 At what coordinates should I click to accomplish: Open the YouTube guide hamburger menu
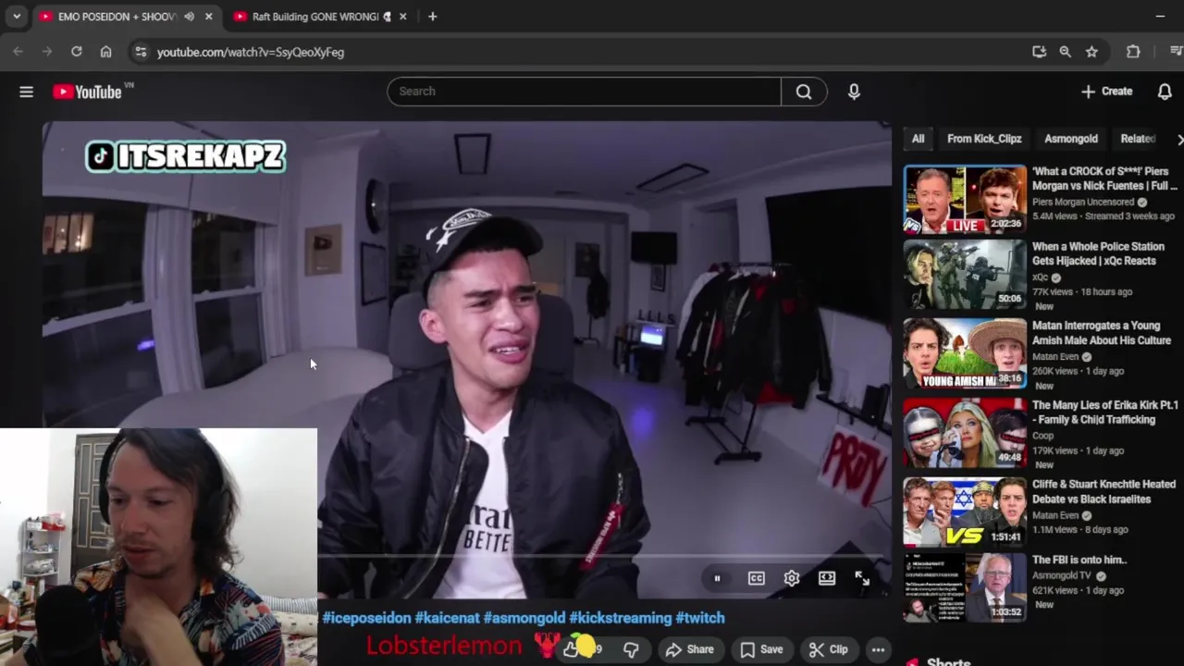[x=26, y=92]
